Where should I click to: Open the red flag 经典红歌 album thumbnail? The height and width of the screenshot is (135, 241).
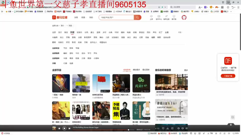click(101, 83)
